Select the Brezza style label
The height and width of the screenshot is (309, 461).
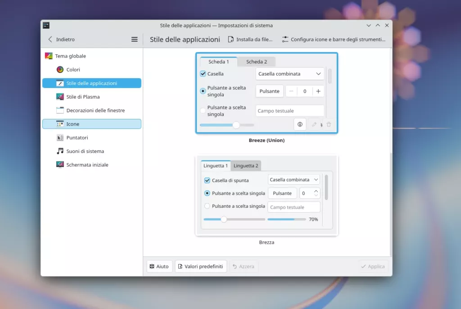(267, 242)
